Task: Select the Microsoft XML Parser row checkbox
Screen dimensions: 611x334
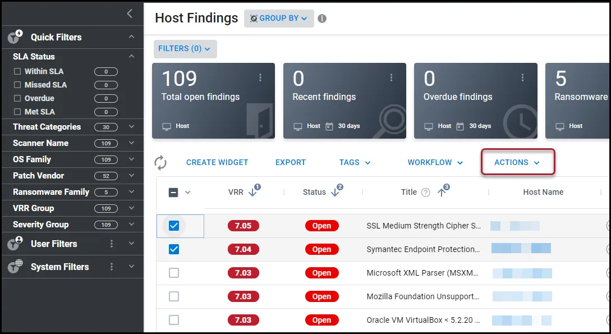Action: (x=174, y=273)
